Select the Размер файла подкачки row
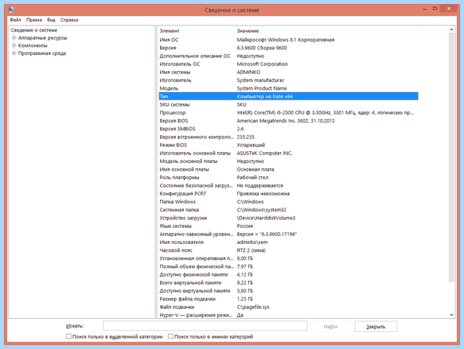The image size is (464, 349). point(288,299)
